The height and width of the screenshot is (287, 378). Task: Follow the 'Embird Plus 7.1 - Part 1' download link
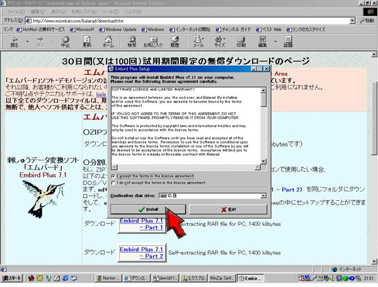[142, 224]
